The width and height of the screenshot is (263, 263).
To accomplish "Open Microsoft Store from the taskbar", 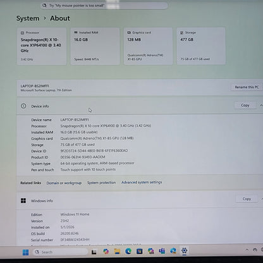I will (140, 251).
